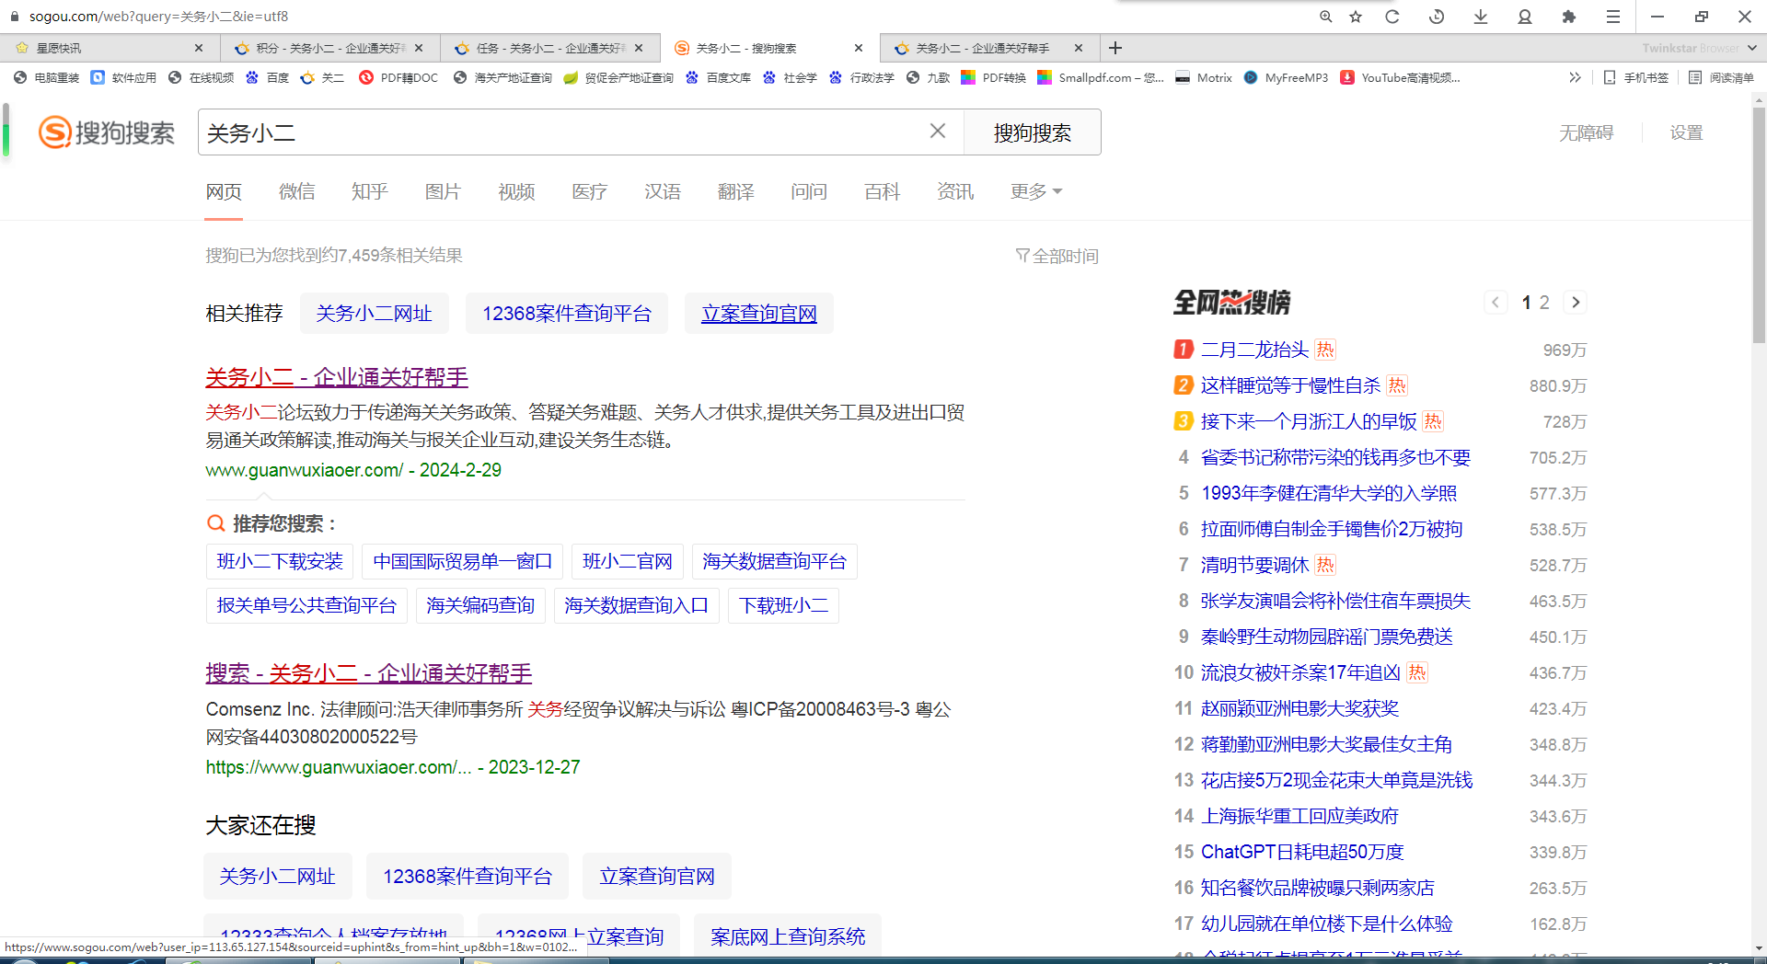Select the 图片 search tab

443,191
